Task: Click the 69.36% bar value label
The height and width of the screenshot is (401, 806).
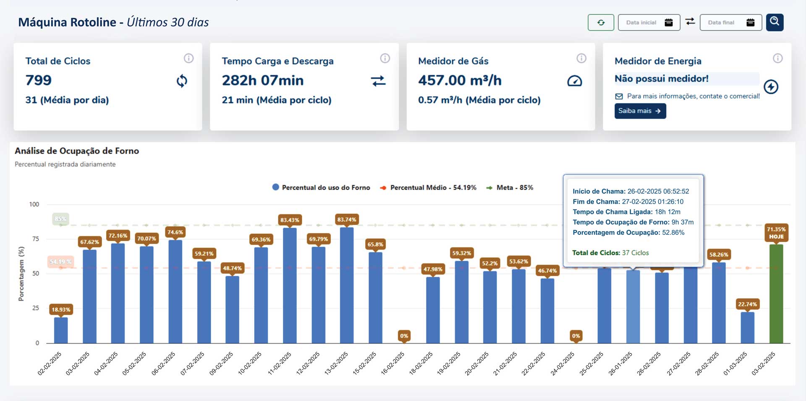Action: 261,240
